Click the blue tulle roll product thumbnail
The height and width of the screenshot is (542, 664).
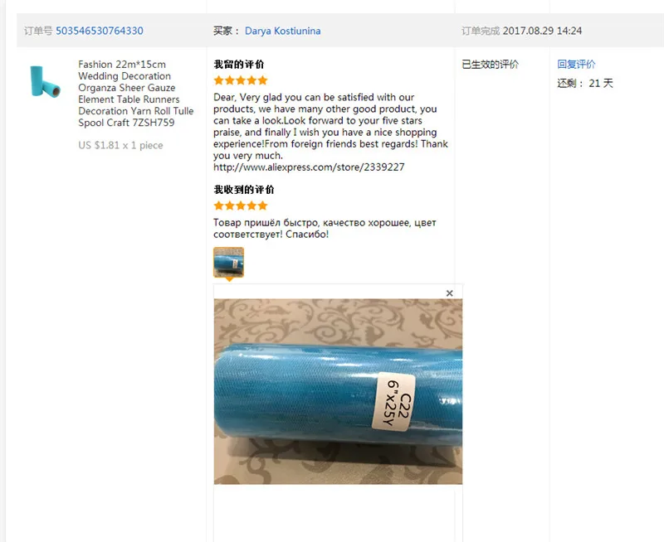coord(45,81)
